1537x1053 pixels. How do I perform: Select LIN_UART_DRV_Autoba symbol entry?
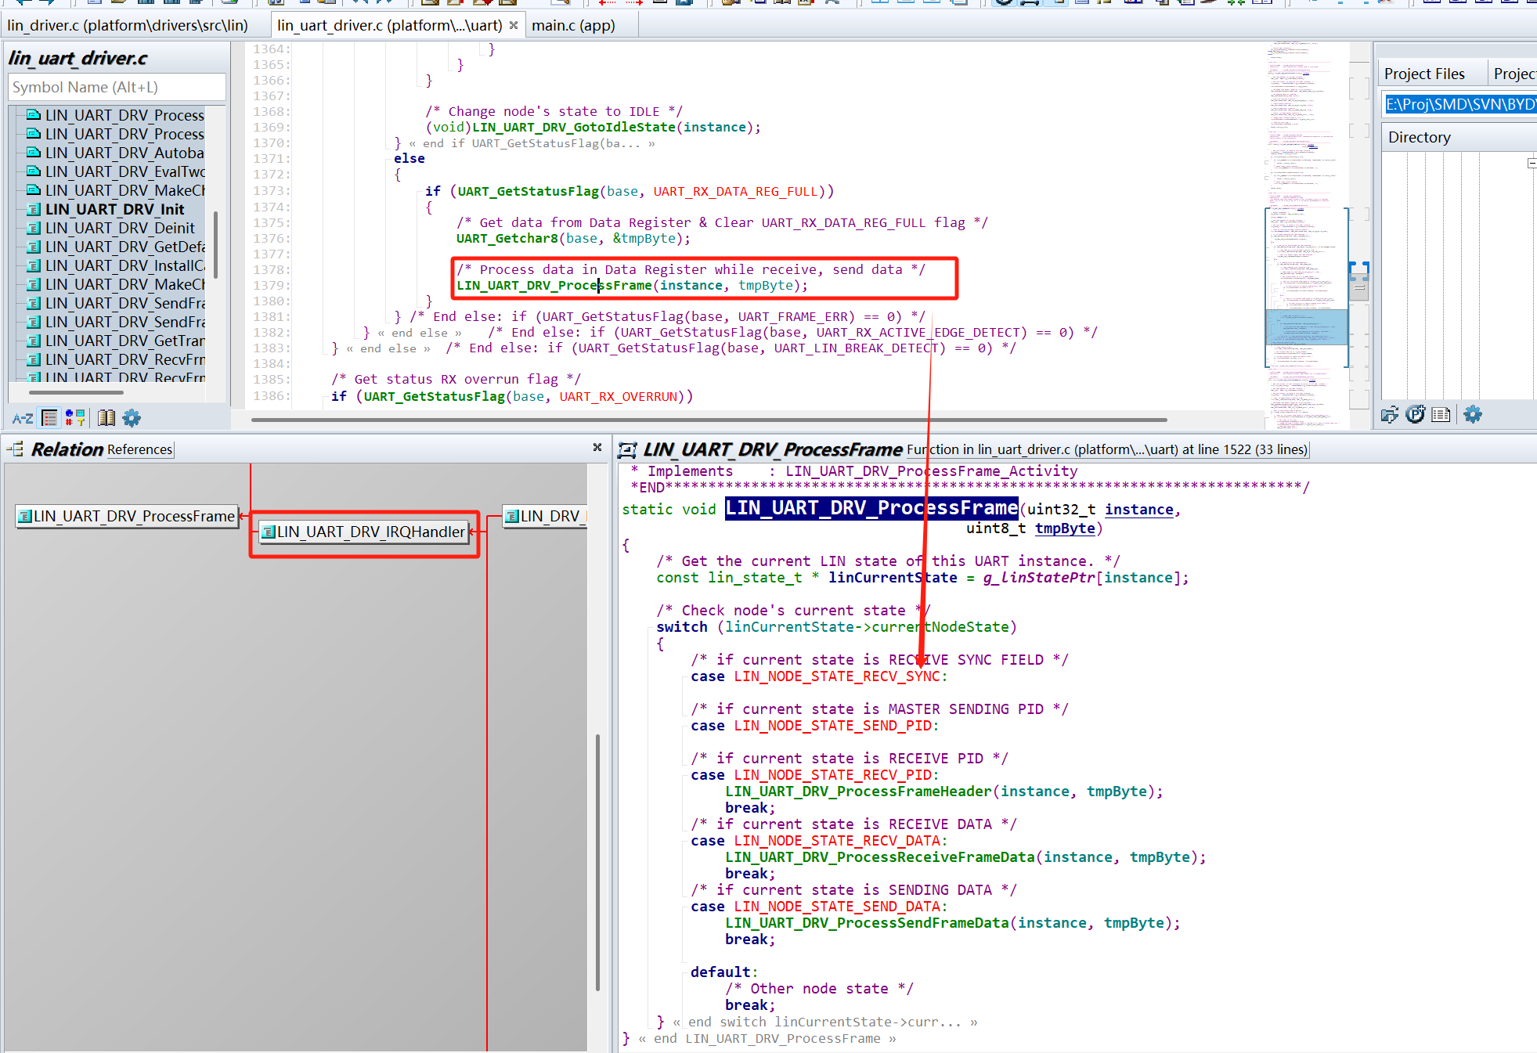(115, 153)
